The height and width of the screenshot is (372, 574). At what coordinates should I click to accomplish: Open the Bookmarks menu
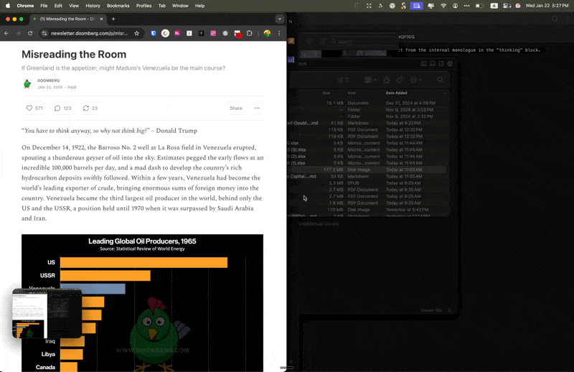click(x=118, y=6)
